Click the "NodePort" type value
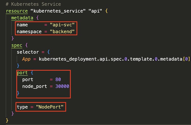 (x=50, y=107)
